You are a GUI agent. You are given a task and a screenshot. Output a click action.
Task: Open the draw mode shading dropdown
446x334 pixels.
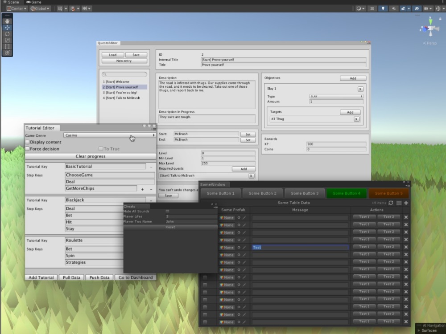point(361,8)
